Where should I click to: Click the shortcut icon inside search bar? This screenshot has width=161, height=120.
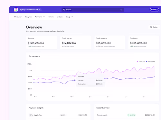pyautogui.click(x=121, y=10)
